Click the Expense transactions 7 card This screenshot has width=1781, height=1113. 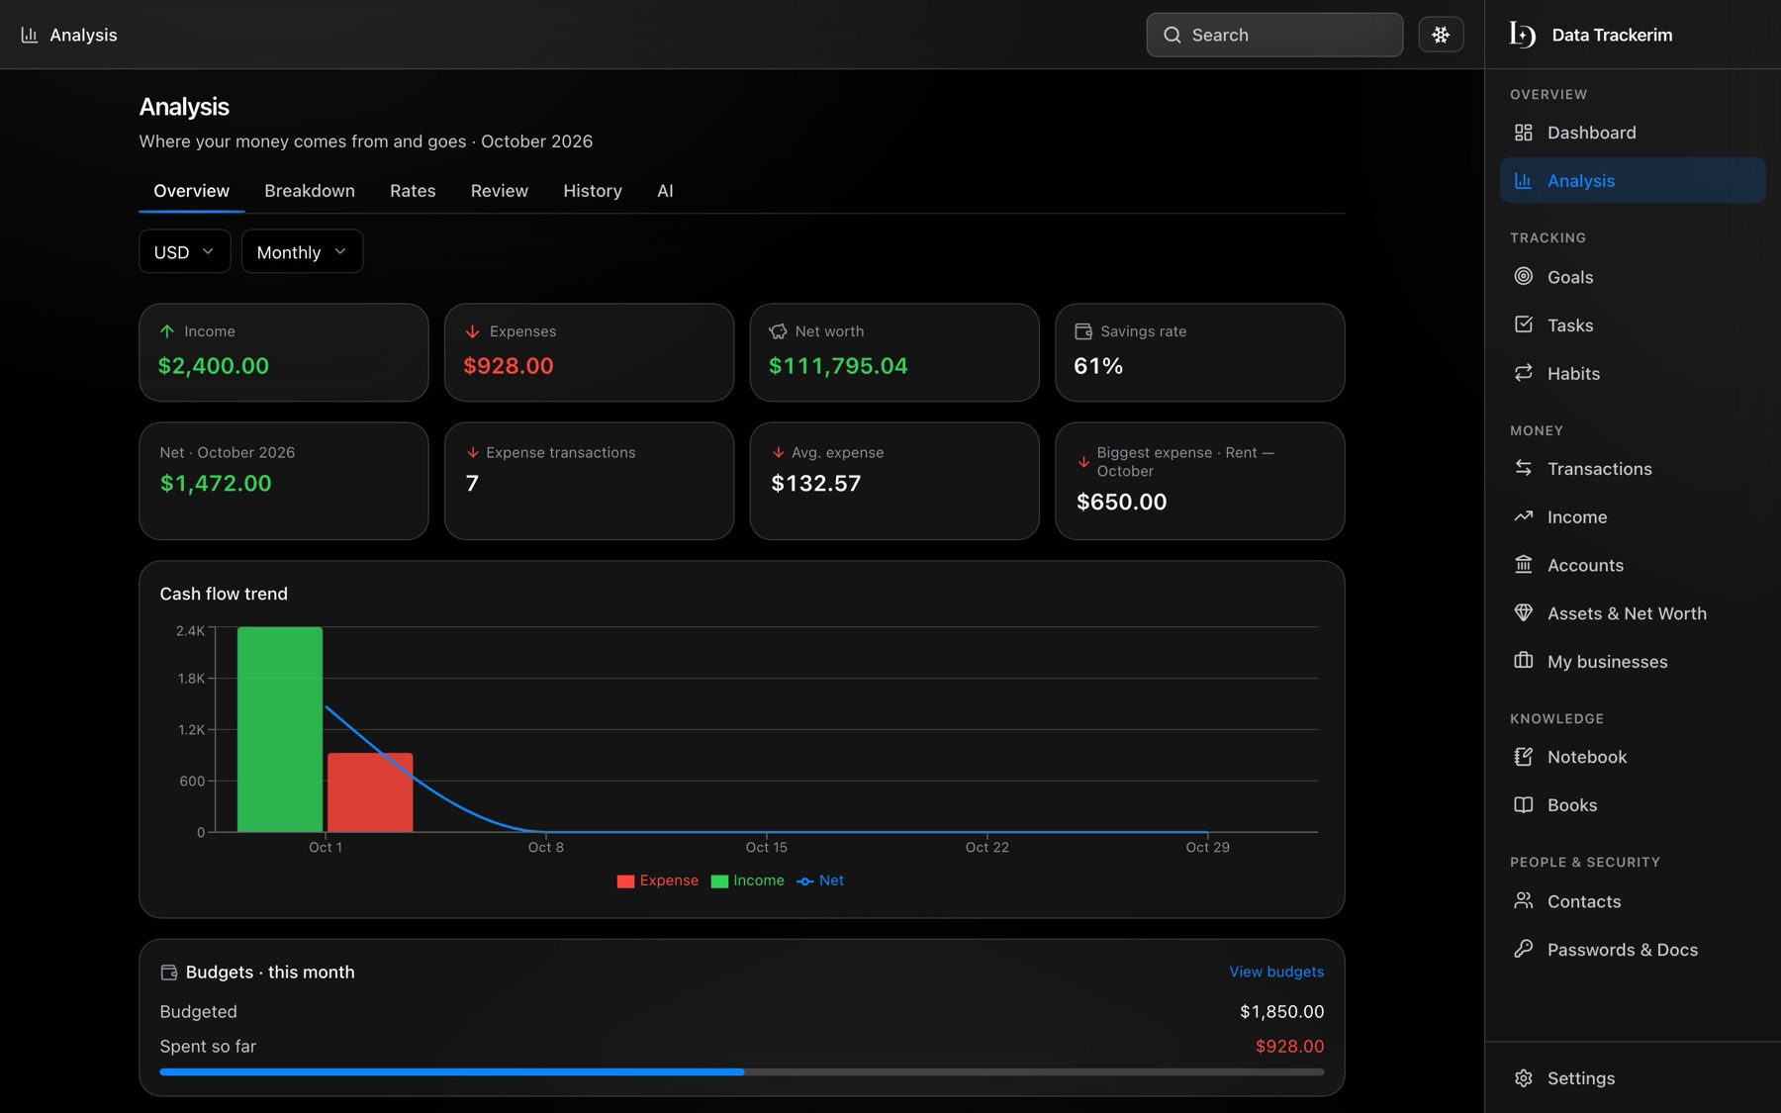coord(589,481)
